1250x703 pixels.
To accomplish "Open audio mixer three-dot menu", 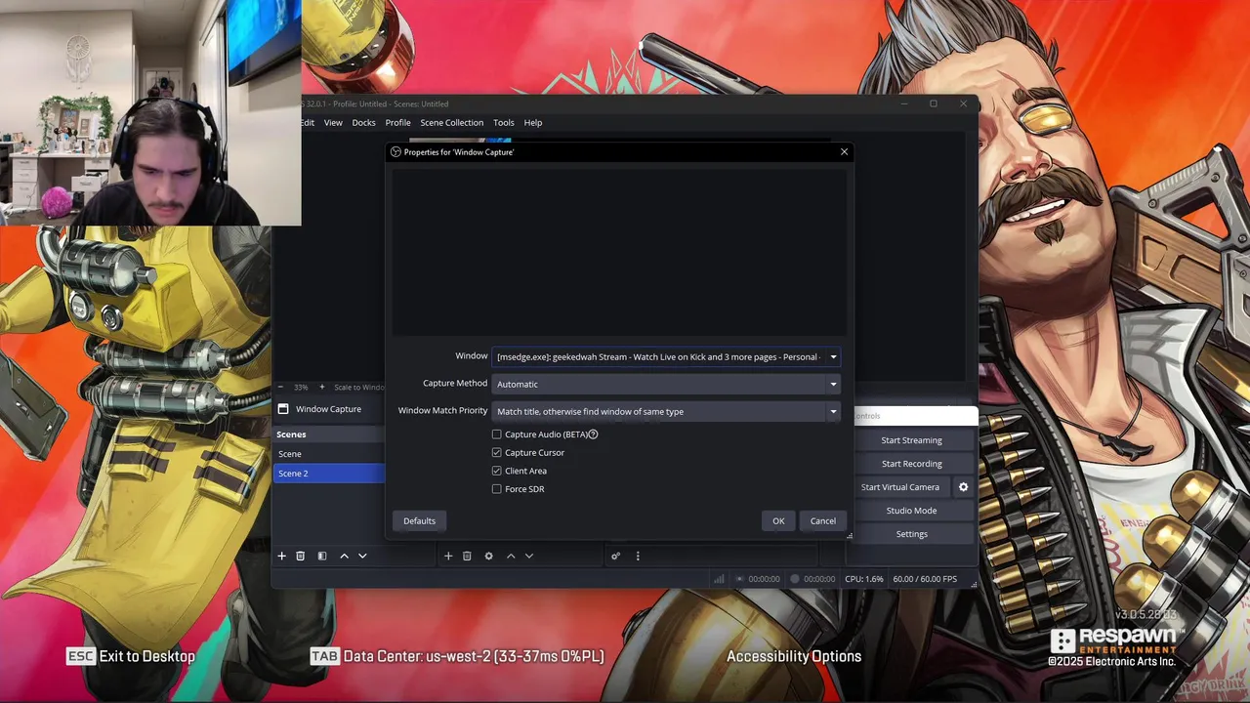I will click(638, 556).
